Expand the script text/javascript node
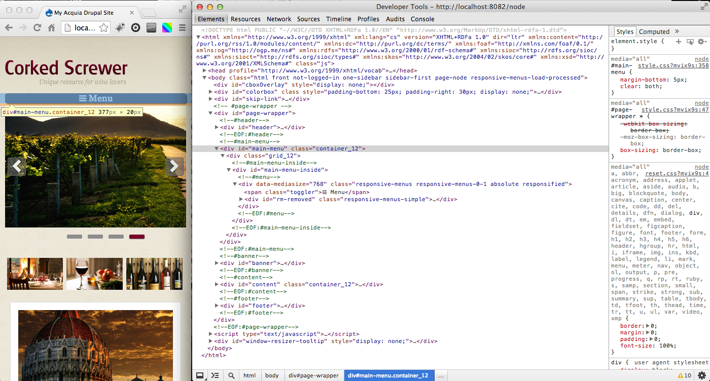Screen dimensions: 710x381 [x=210, y=334]
